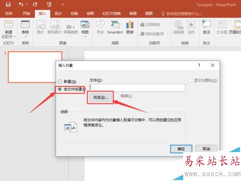Click the 表格 insert icon
The image size is (241, 181).
(25, 25)
